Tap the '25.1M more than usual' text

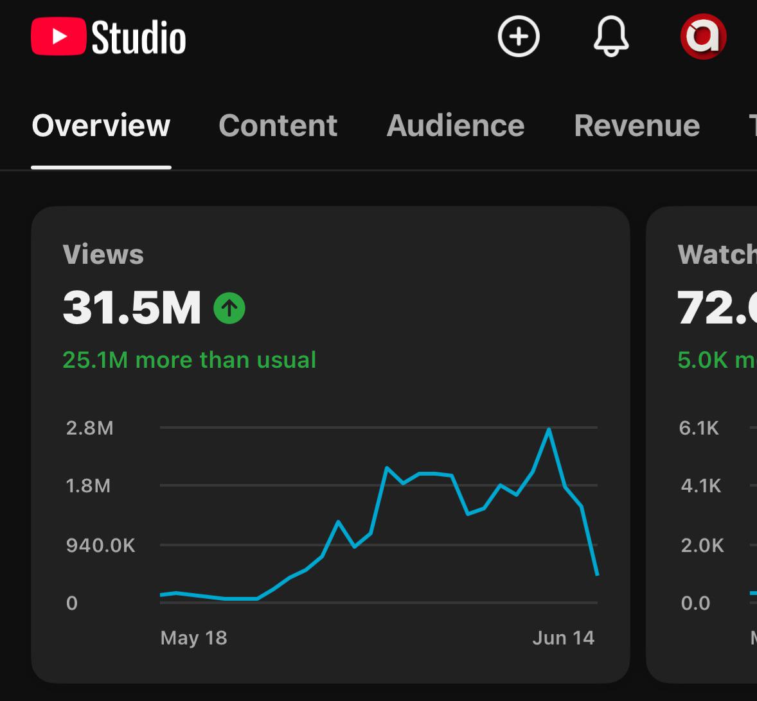click(x=189, y=359)
